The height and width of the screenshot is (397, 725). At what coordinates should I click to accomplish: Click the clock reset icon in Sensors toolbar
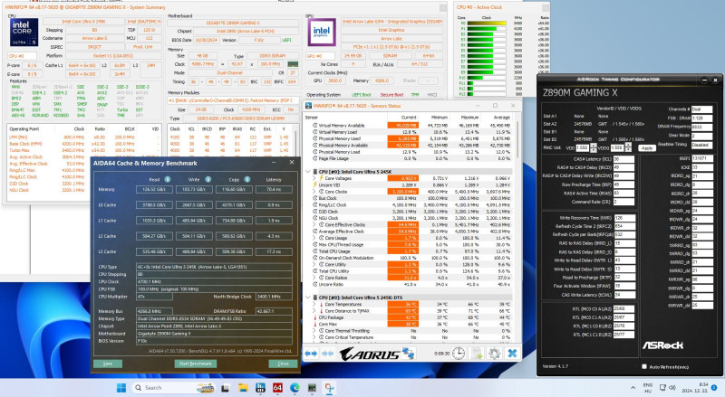point(459,354)
